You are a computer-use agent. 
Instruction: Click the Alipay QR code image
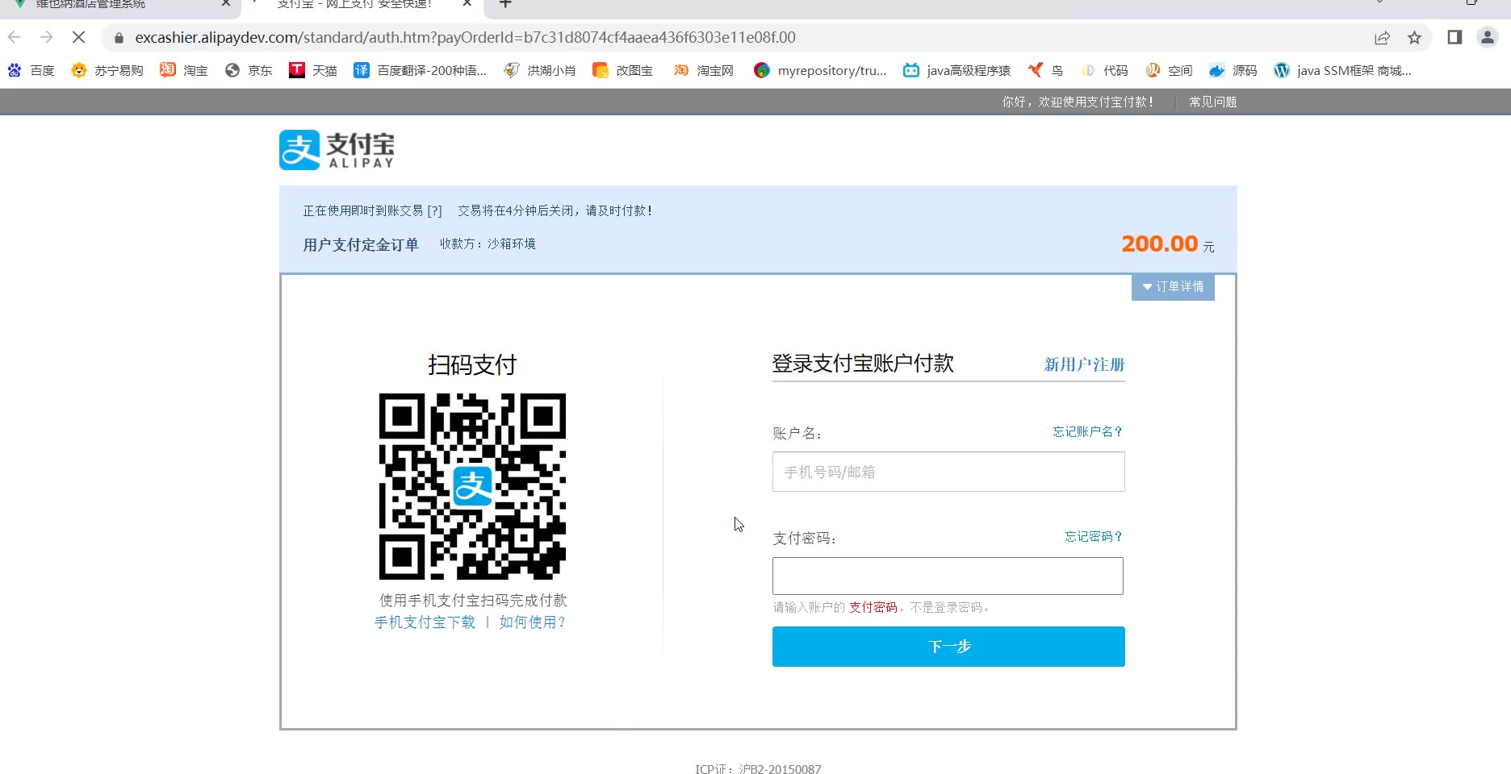[x=472, y=486]
